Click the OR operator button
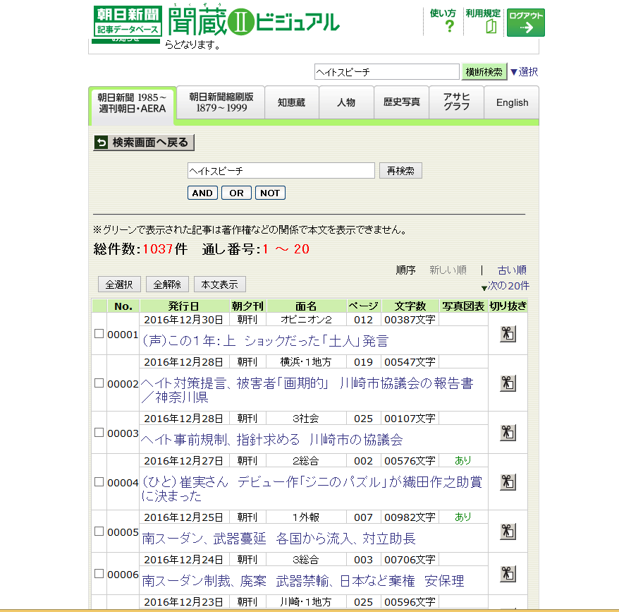The image size is (619, 612). pos(236,193)
